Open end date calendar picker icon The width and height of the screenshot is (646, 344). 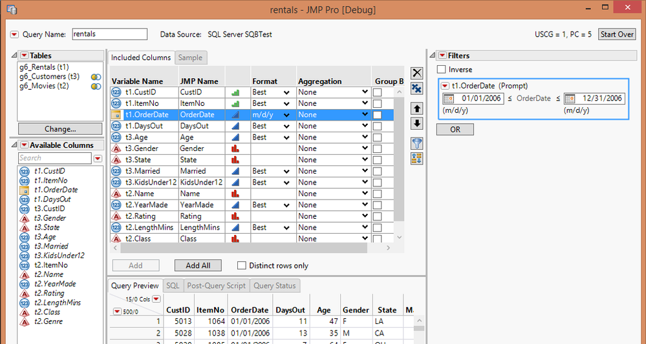(x=570, y=99)
